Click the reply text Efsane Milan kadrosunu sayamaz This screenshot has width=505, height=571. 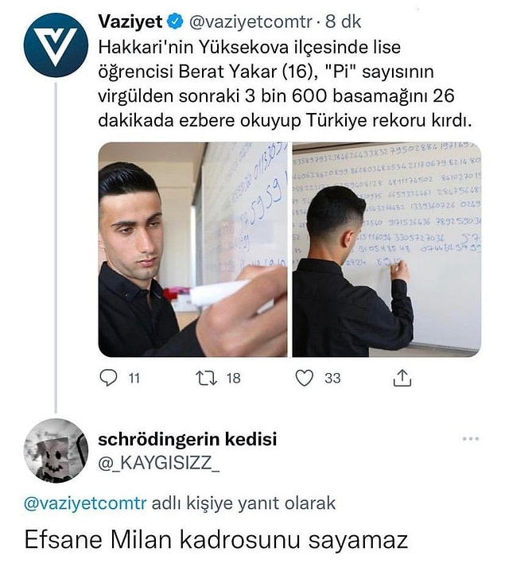point(216,540)
